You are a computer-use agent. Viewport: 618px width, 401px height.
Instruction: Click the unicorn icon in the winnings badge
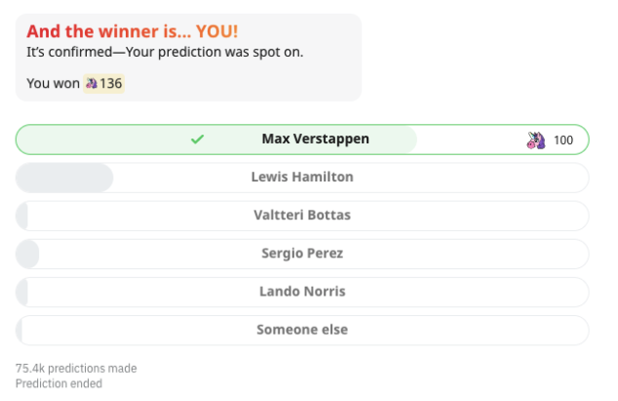click(92, 84)
